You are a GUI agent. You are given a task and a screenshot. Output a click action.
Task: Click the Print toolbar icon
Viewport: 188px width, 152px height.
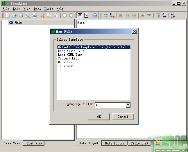34,15
